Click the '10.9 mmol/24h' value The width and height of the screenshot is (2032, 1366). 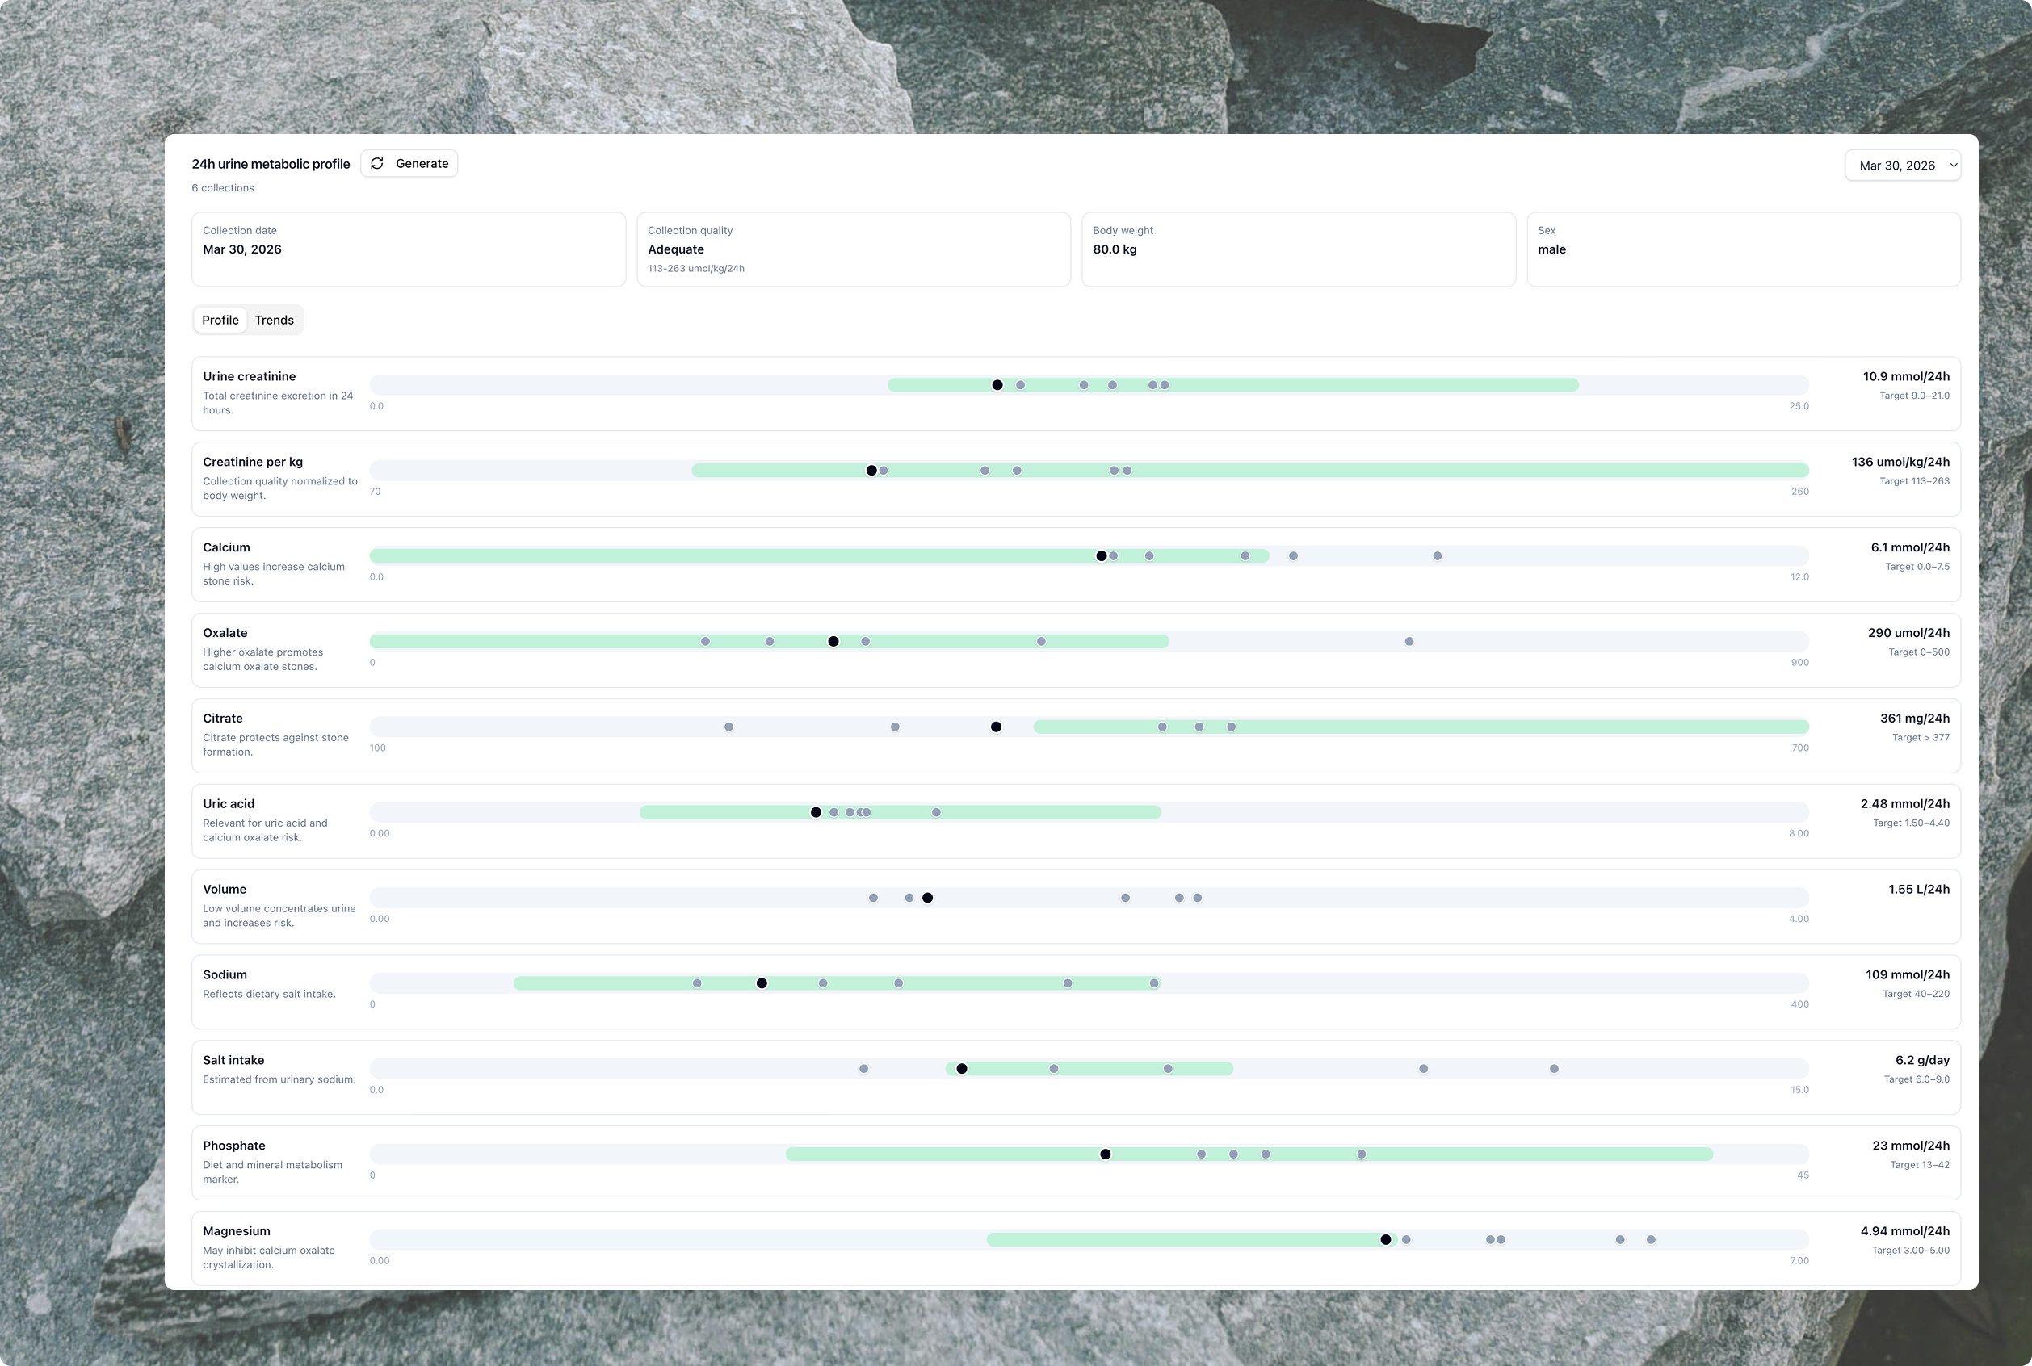[x=1907, y=376]
